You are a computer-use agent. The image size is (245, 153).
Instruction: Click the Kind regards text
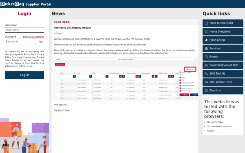pos(60,105)
